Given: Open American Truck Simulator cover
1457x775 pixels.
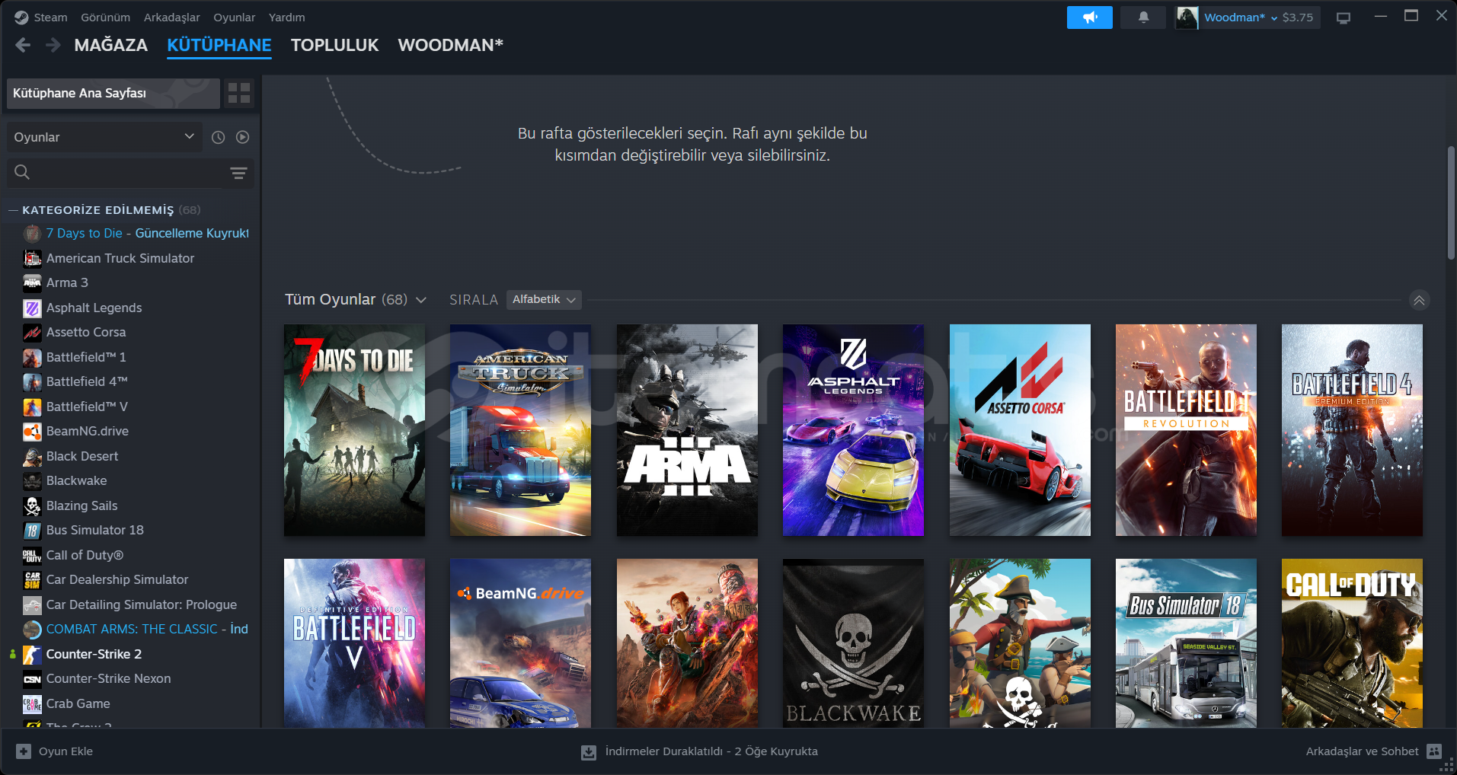Looking at the screenshot, I should click(x=520, y=430).
